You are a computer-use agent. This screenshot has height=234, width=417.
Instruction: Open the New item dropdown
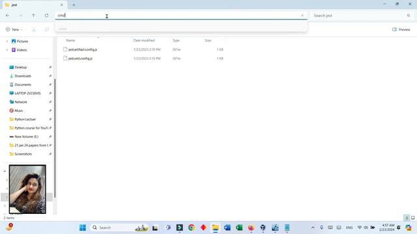14,29
